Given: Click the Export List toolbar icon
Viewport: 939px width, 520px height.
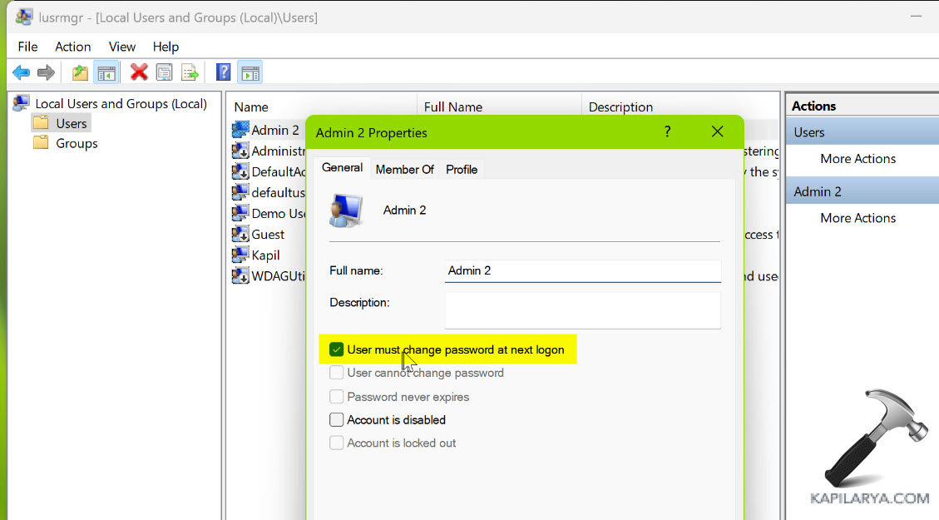Looking at the screenshot, I should click(x=190, y=72).
